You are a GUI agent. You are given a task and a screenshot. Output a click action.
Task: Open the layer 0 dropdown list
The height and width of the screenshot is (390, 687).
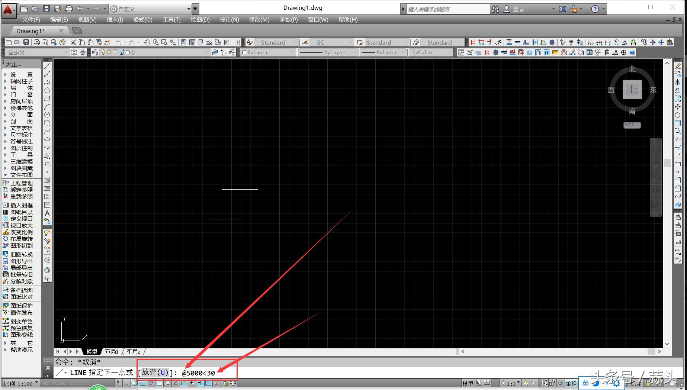(x=207, y=52)
